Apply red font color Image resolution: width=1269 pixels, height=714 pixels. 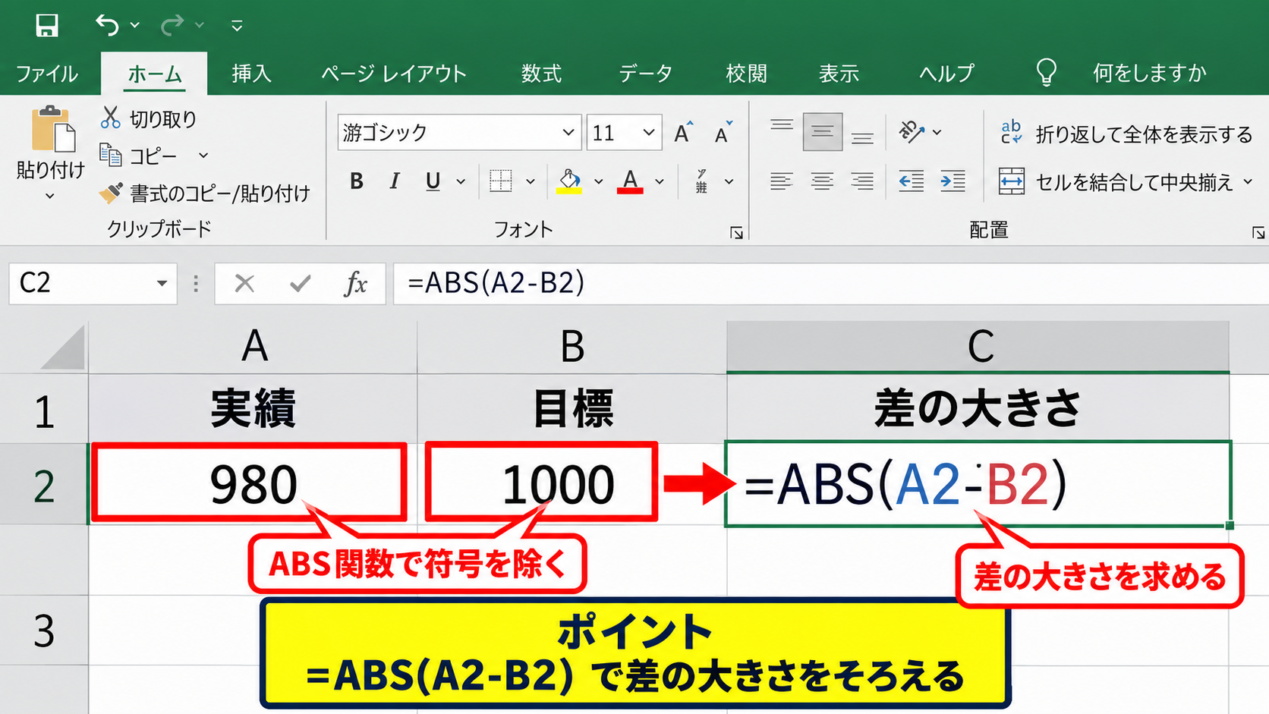pyautogui.click(x=630, y=181)
